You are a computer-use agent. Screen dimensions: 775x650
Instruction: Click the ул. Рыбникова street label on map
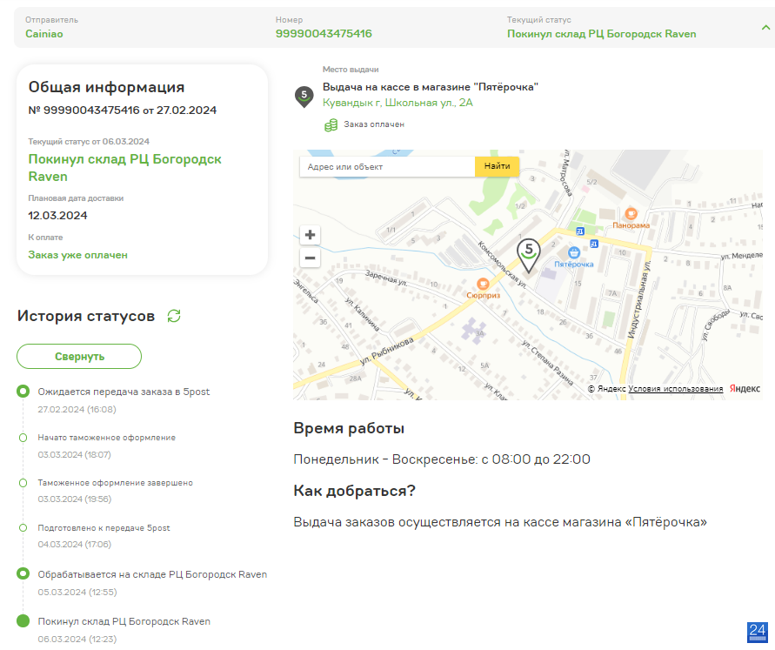(x=386, y=351)
